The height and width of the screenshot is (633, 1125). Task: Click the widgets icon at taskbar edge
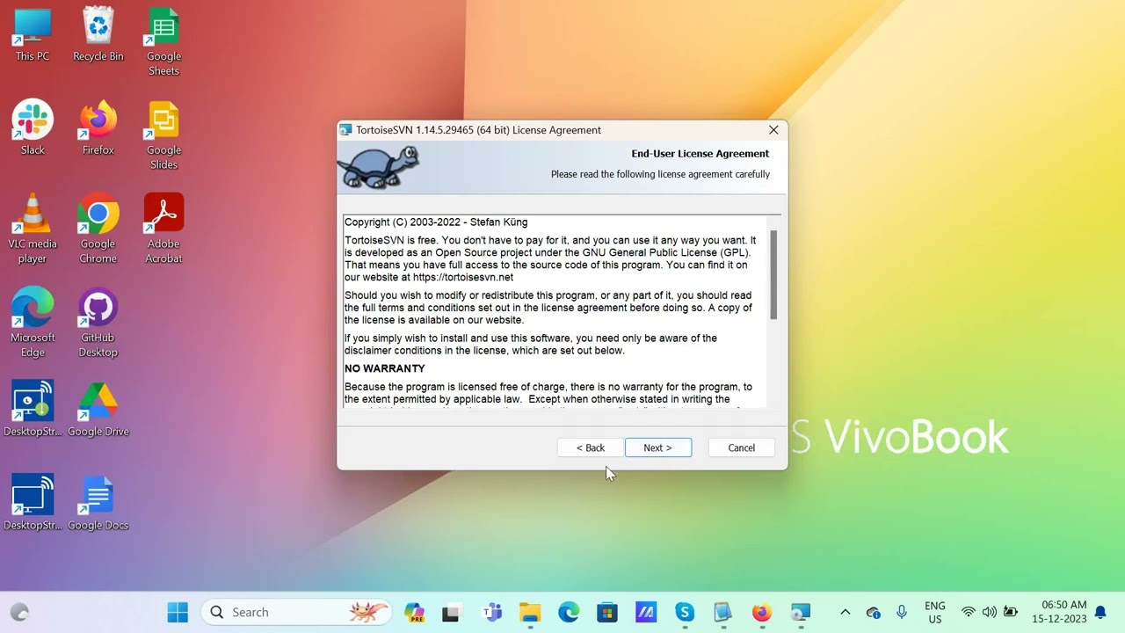[x=18, y=612]
